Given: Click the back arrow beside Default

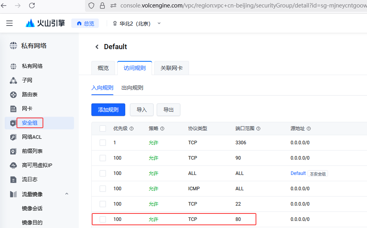Looking at the screenshot, I should pos(97,47).
